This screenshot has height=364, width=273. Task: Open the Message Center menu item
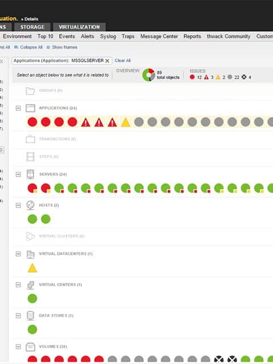pyautogui.click(x=159, y=36)
